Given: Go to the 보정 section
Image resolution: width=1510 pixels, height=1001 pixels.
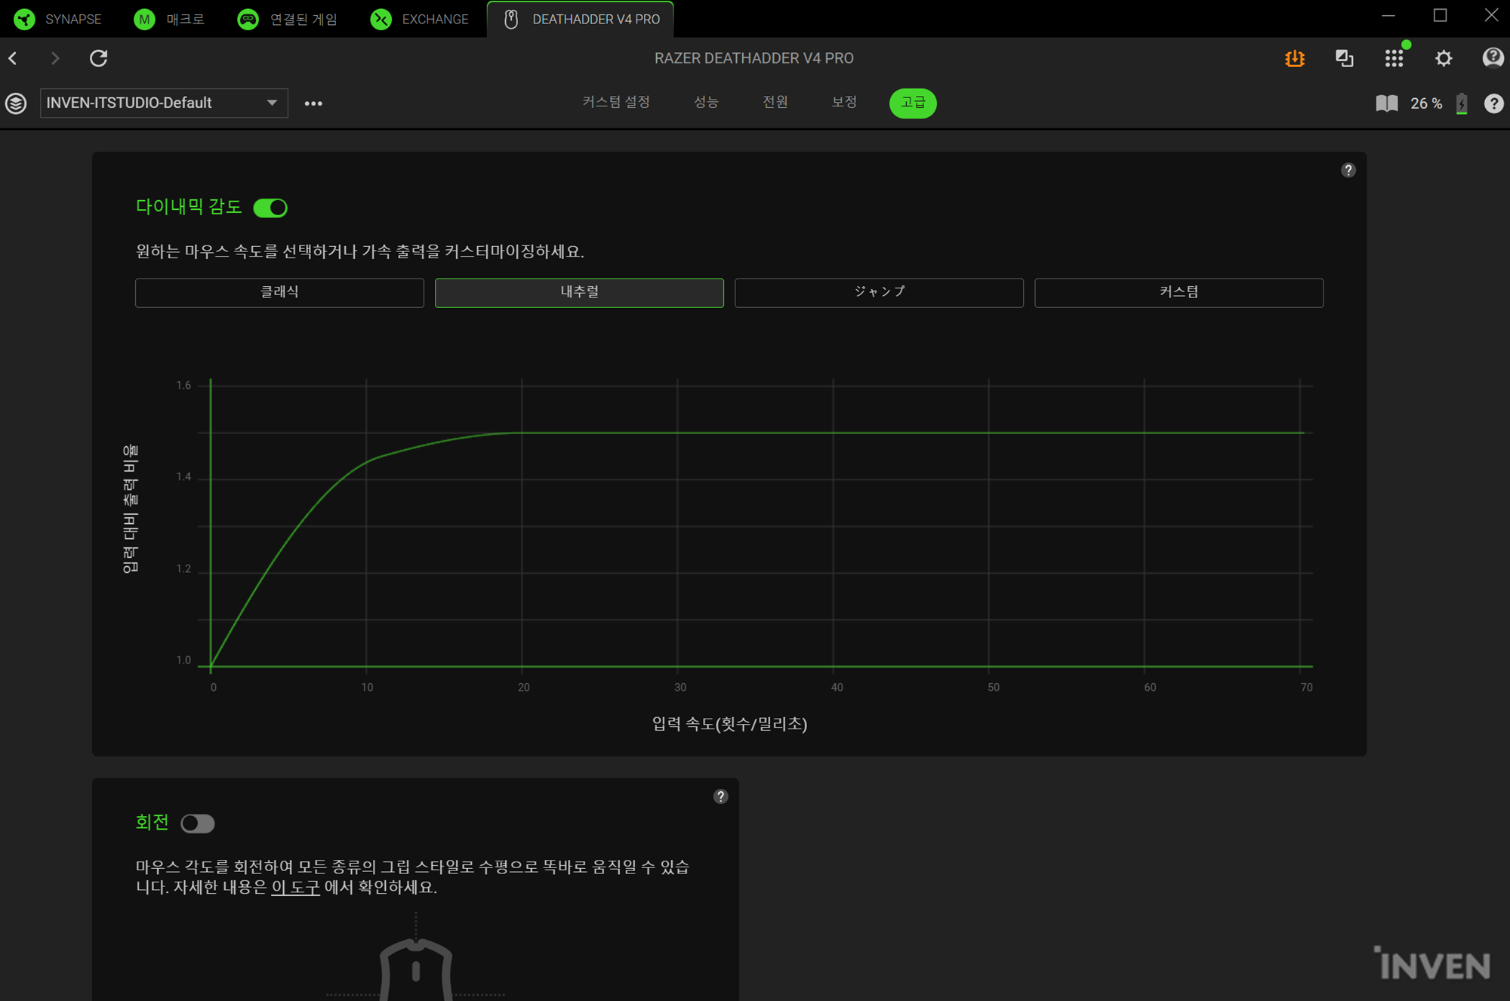Looking at the screenshot, I should pyautogui.click(x=844, y=102).
